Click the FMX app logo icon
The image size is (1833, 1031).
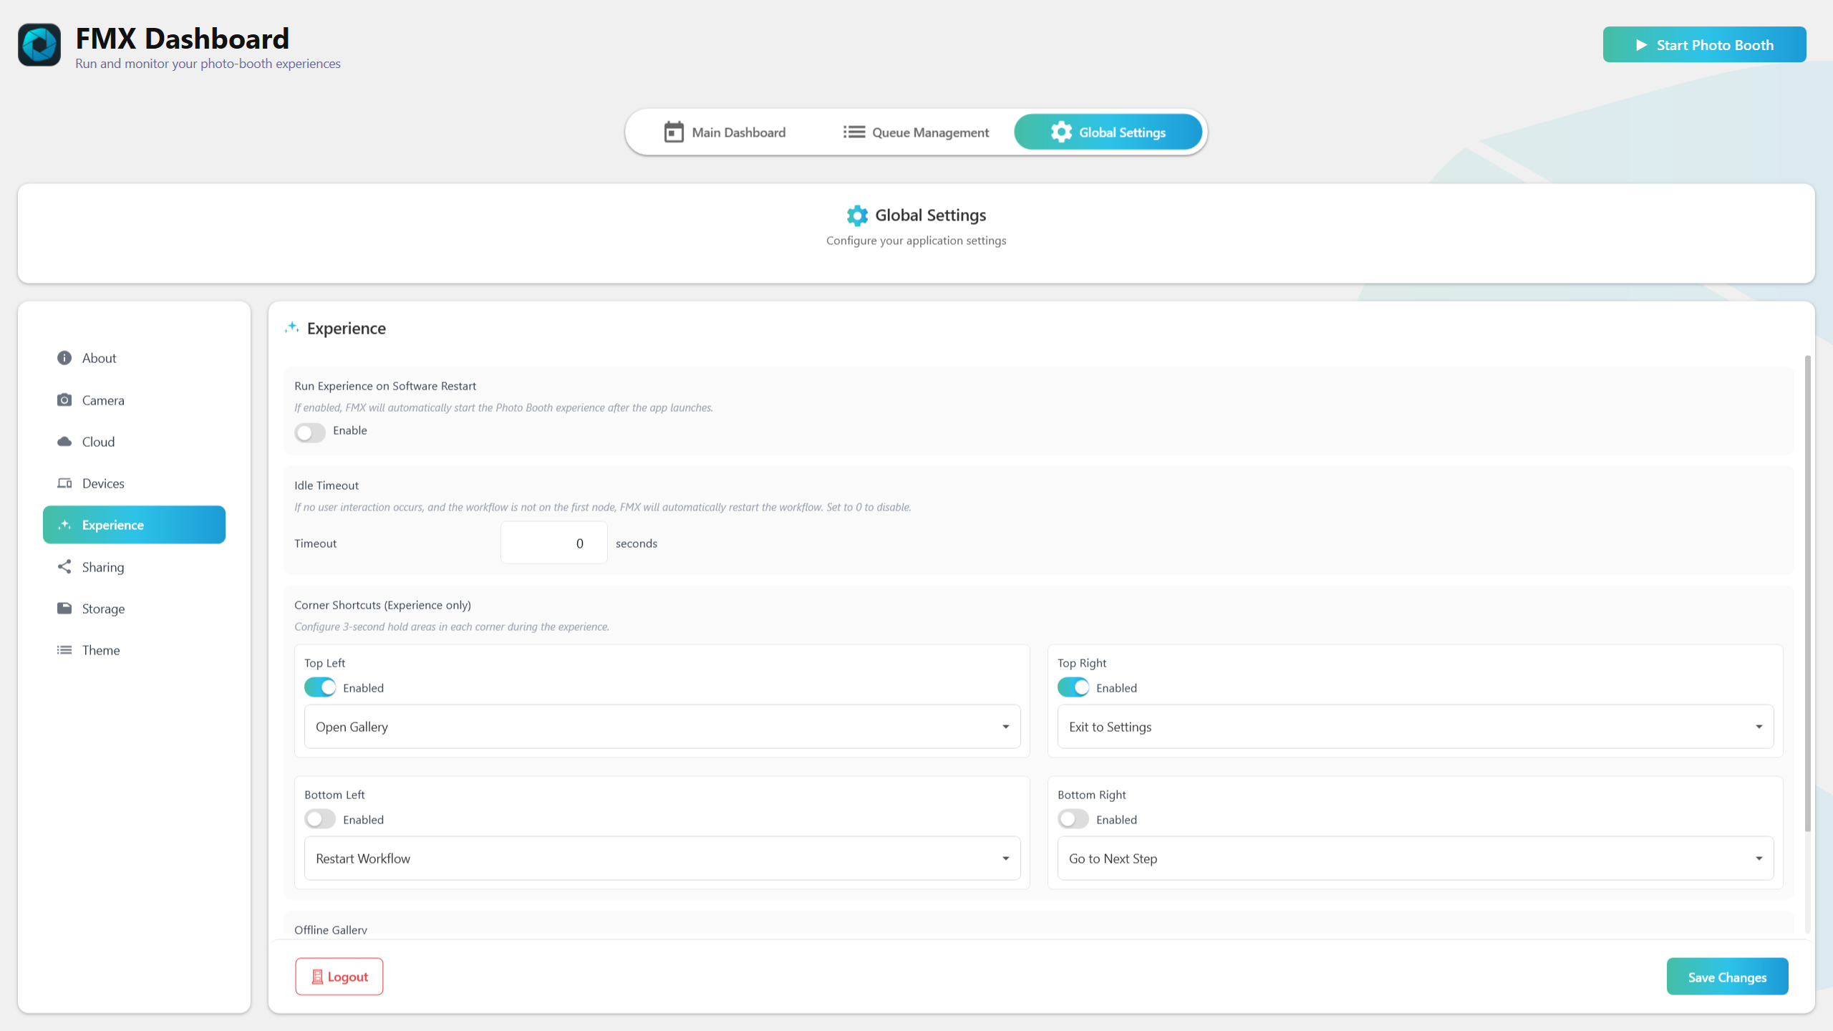point(39,44)
